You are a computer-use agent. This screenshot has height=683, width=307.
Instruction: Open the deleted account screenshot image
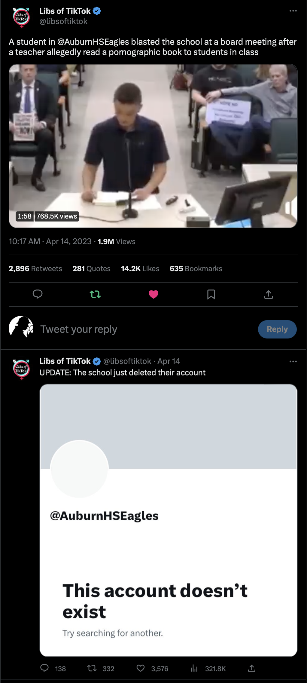pyautogui.click(x=169, y=520)
